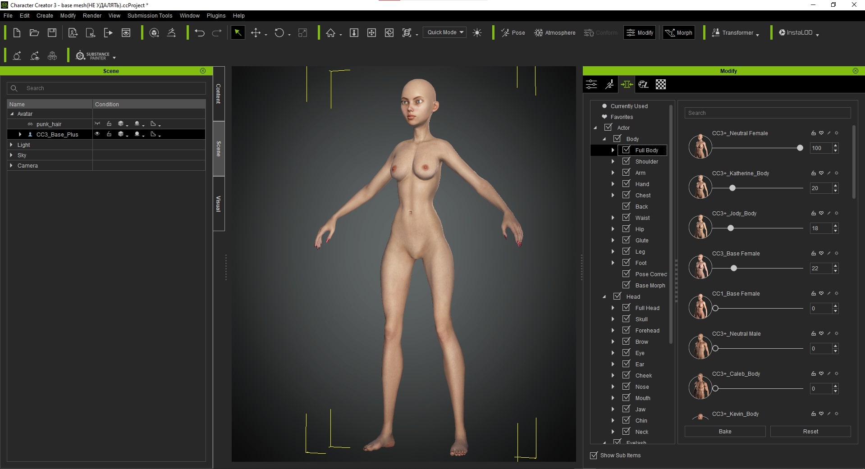Click the Pose button

(x=513, y=32)
